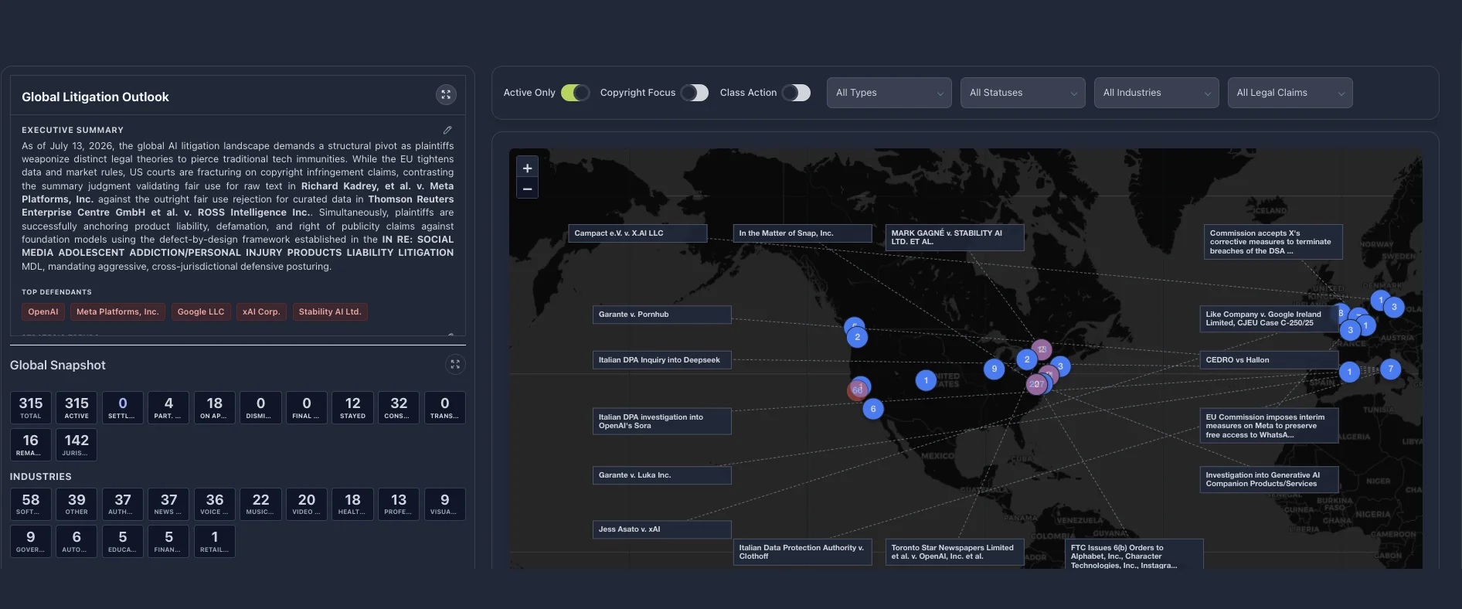Open the Jess Asato v. xAI label
The width and height of the screenshot is (1462, 609).
point(661,529)
